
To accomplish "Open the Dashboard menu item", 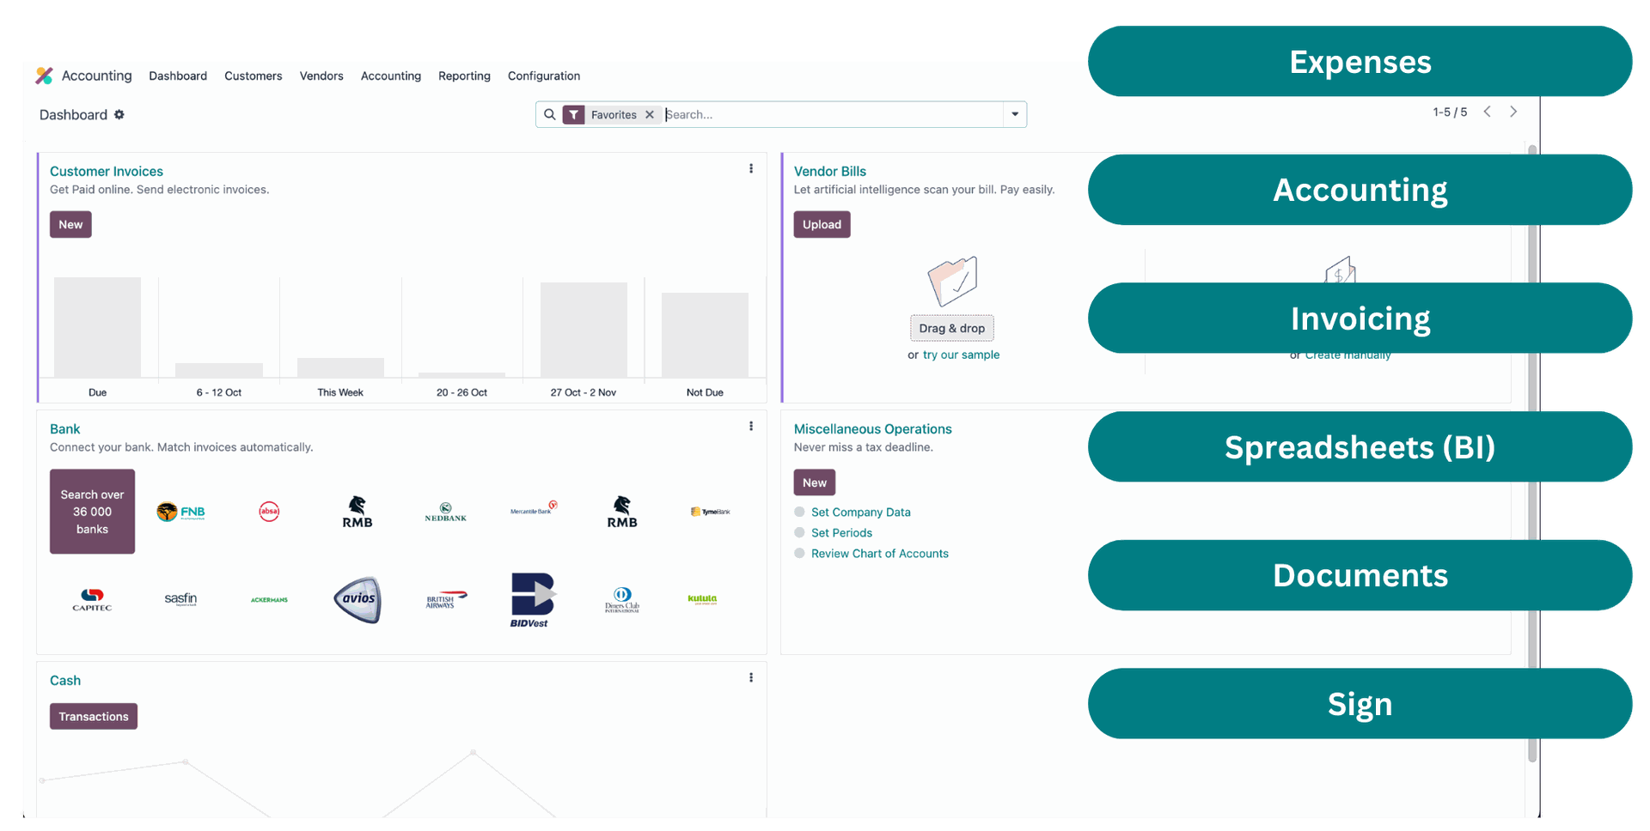I will 178,76.
